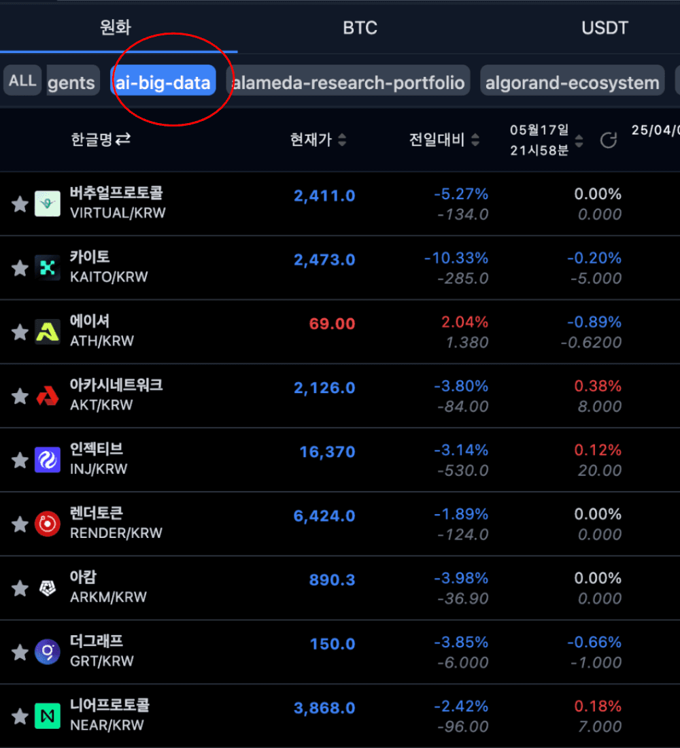Click the RENDER token logo icon

tap(48, 524)
